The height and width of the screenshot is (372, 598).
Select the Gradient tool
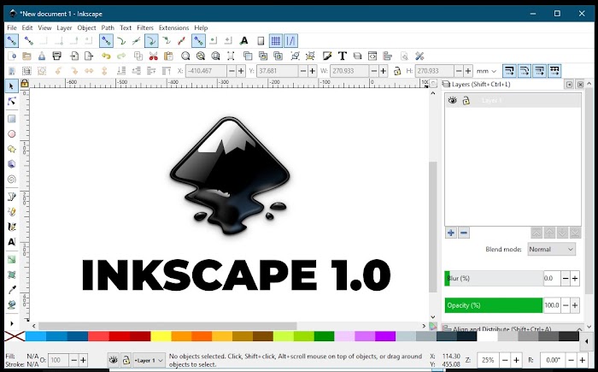11,260
